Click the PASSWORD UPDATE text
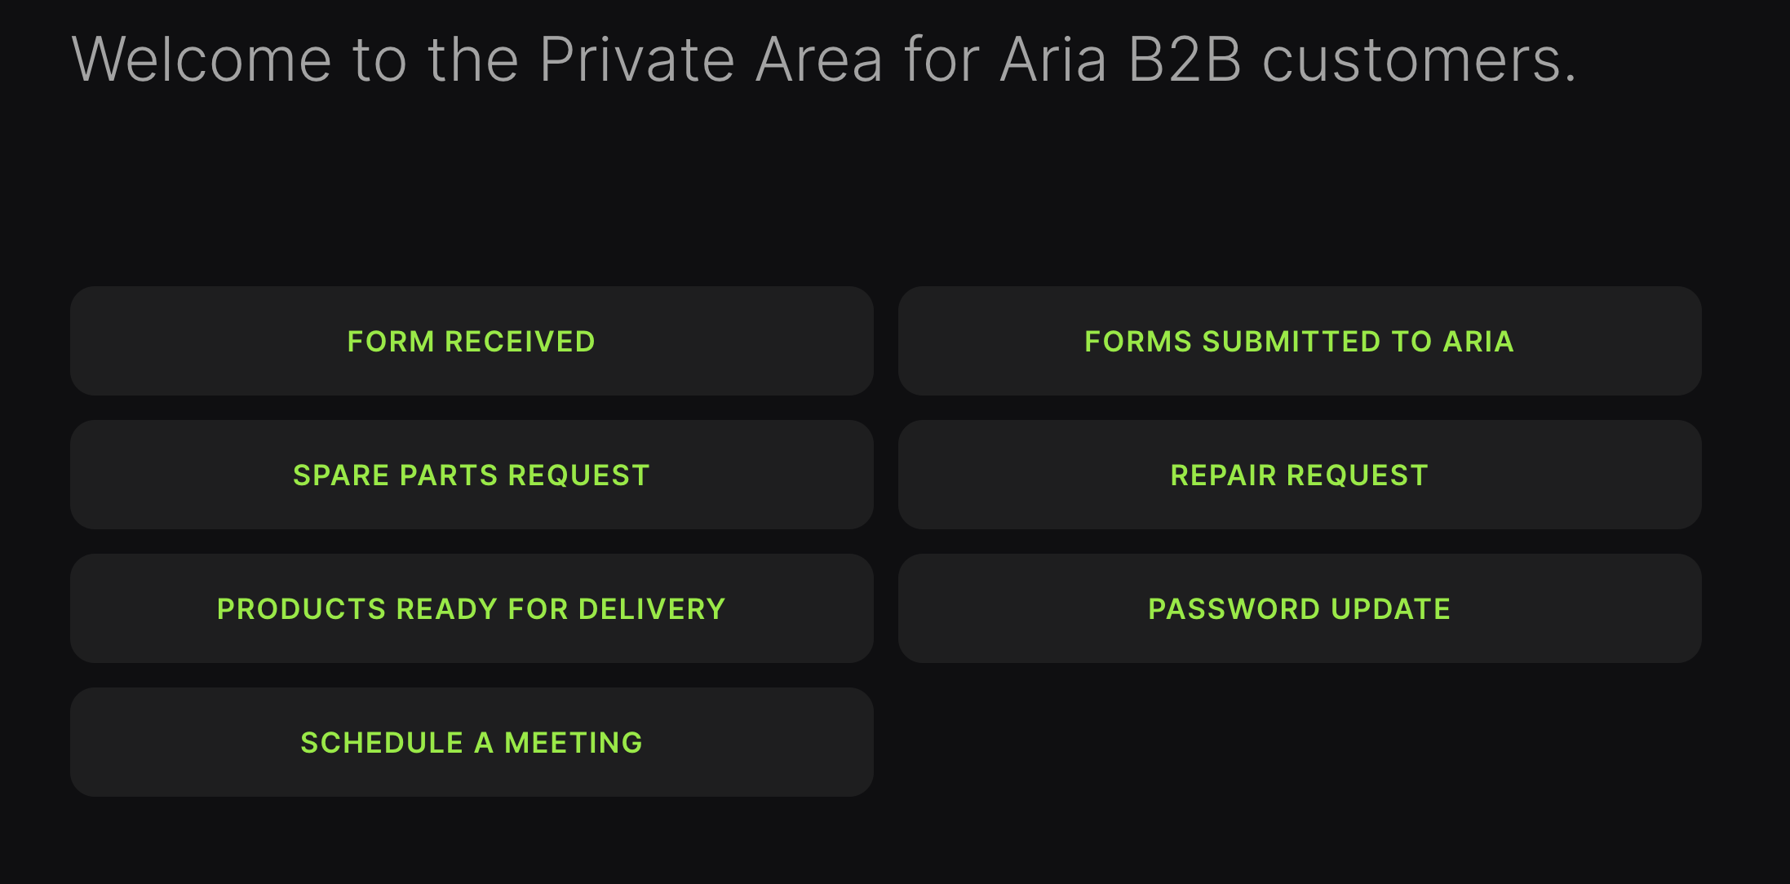 coord(1300,609)
